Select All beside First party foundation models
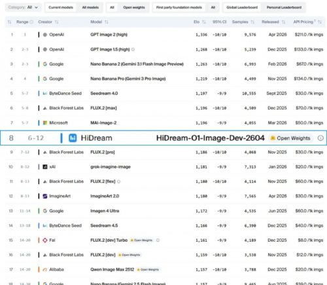Viewport: 327px width, 285px height. (213, 7)
